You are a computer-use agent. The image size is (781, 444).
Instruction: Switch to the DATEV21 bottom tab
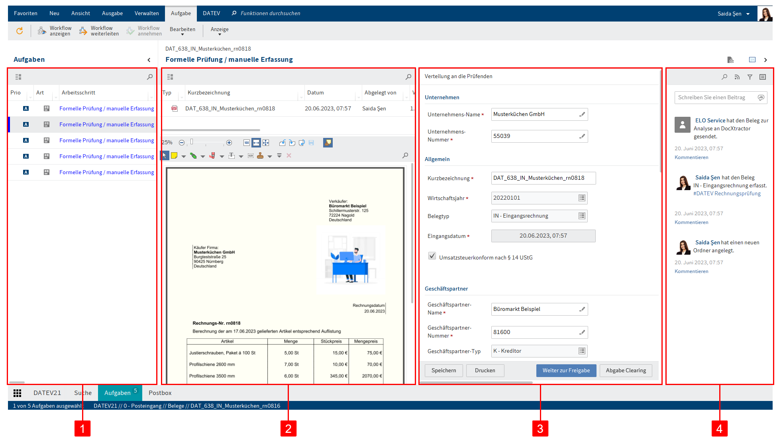coord(47,393)
